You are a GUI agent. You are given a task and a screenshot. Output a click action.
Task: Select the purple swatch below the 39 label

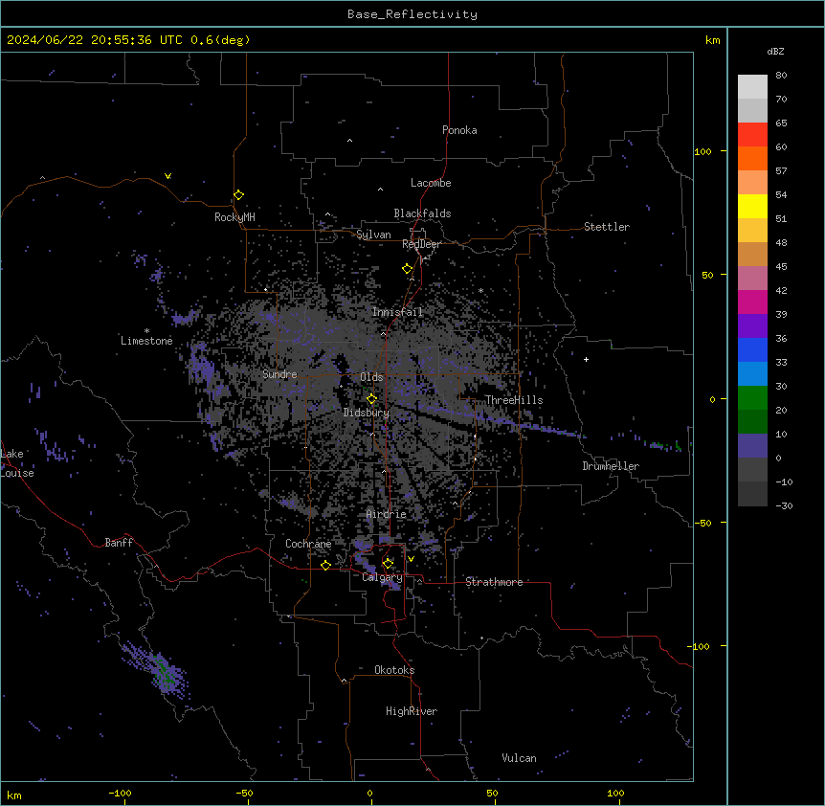[x=752, y=326]
